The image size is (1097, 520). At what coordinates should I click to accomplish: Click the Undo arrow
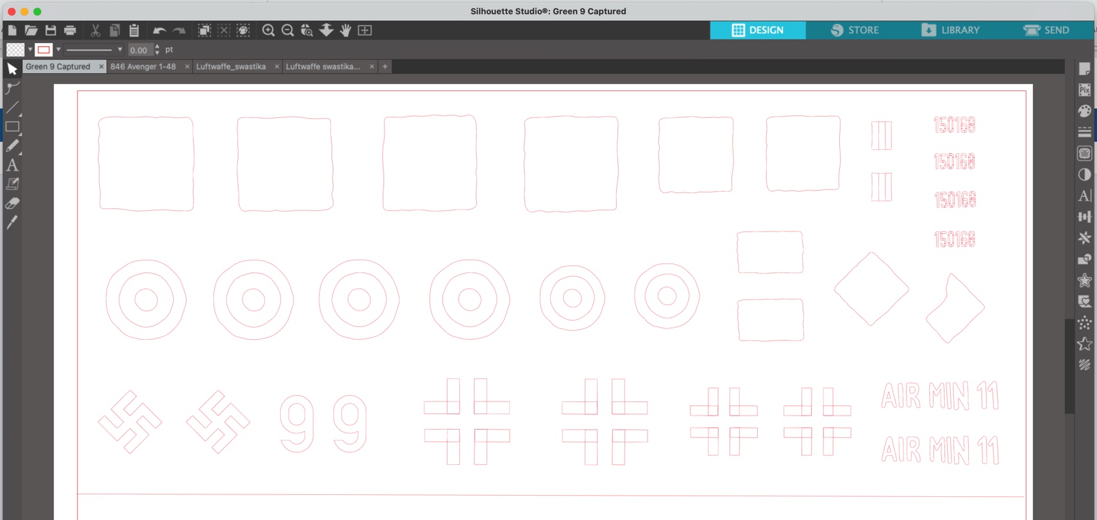coord(159,30)
